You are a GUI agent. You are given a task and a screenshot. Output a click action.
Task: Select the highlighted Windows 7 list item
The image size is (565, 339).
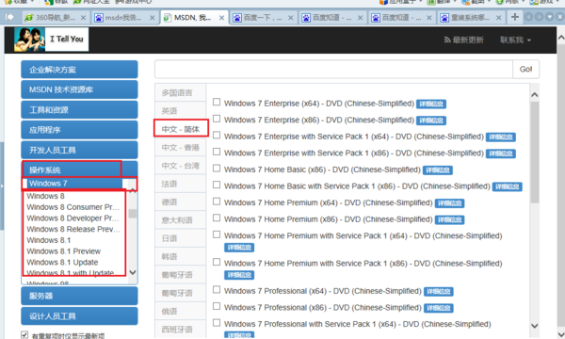[75, 184]
